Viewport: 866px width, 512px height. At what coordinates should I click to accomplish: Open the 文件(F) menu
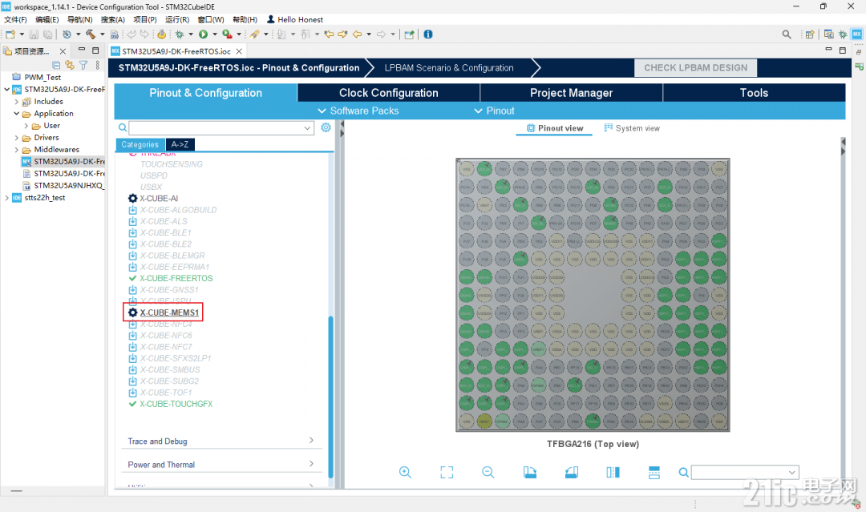point(15,20)
